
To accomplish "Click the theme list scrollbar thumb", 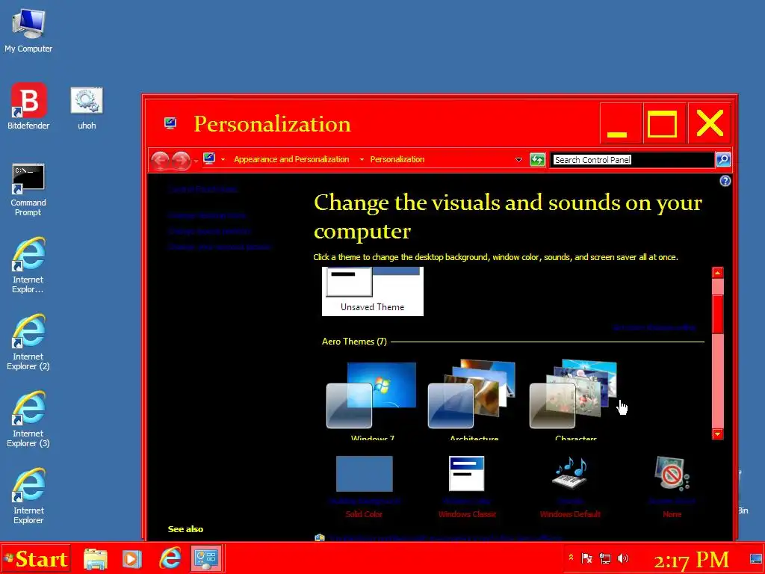I will (x=717, y=314).
